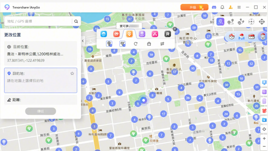Click the destination box 請在地圖上選擇目的地
Screen dimensions: 268x151
[41, 80]
